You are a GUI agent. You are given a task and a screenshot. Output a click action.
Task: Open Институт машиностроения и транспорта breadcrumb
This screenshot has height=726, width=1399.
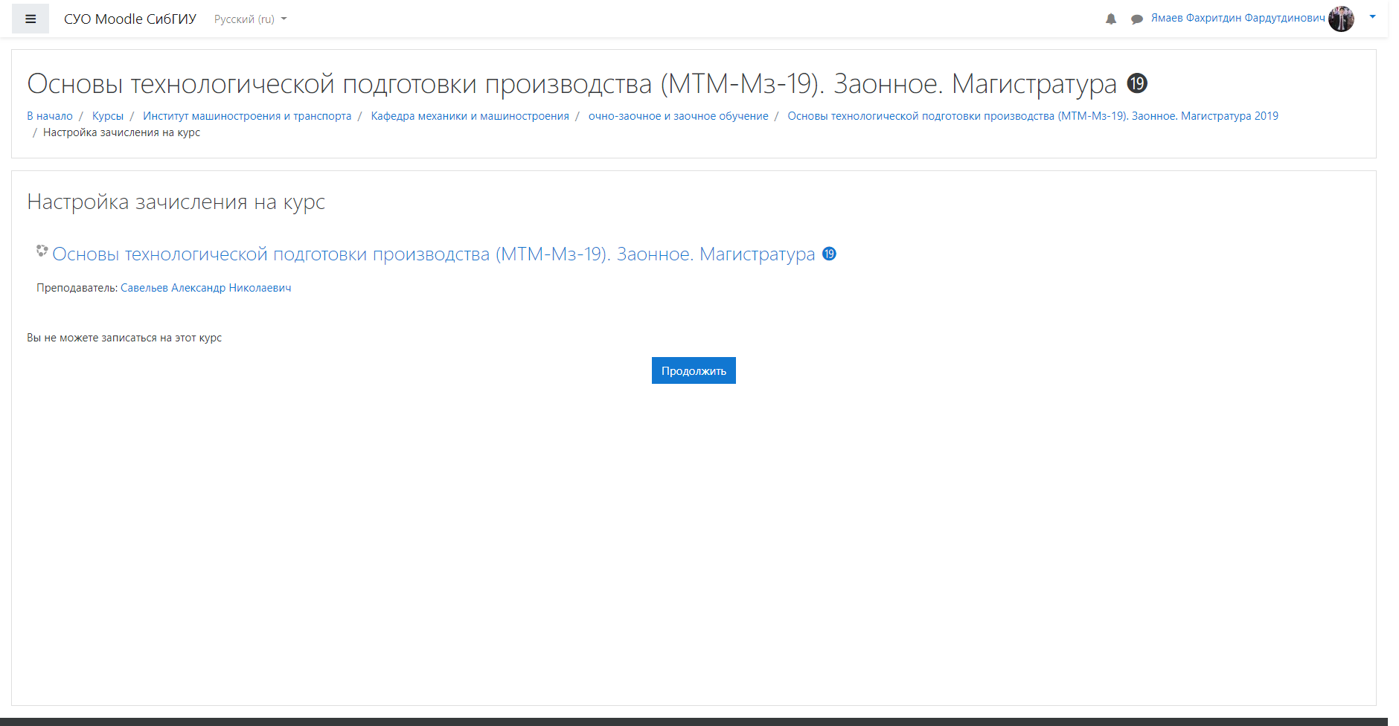(247, 116)
